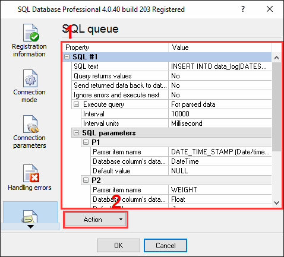Select P2 Parser item name property
284x257 pixels.
click(130, 190)
